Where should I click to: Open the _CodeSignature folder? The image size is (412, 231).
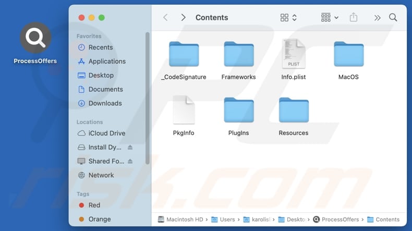184,54
